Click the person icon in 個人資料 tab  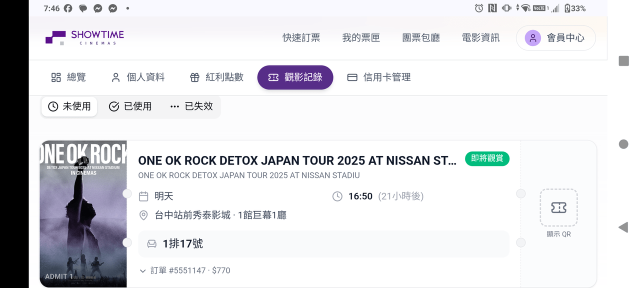[115, 77]
